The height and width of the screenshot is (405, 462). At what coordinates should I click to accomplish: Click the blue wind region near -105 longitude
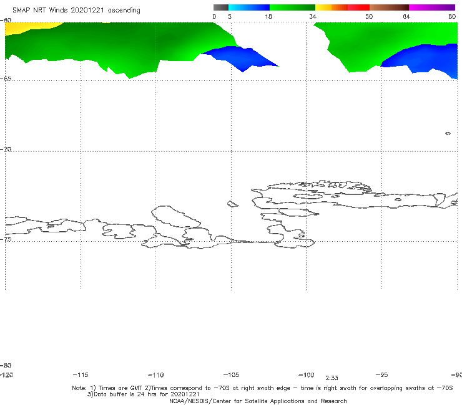[x=242, y=58]
